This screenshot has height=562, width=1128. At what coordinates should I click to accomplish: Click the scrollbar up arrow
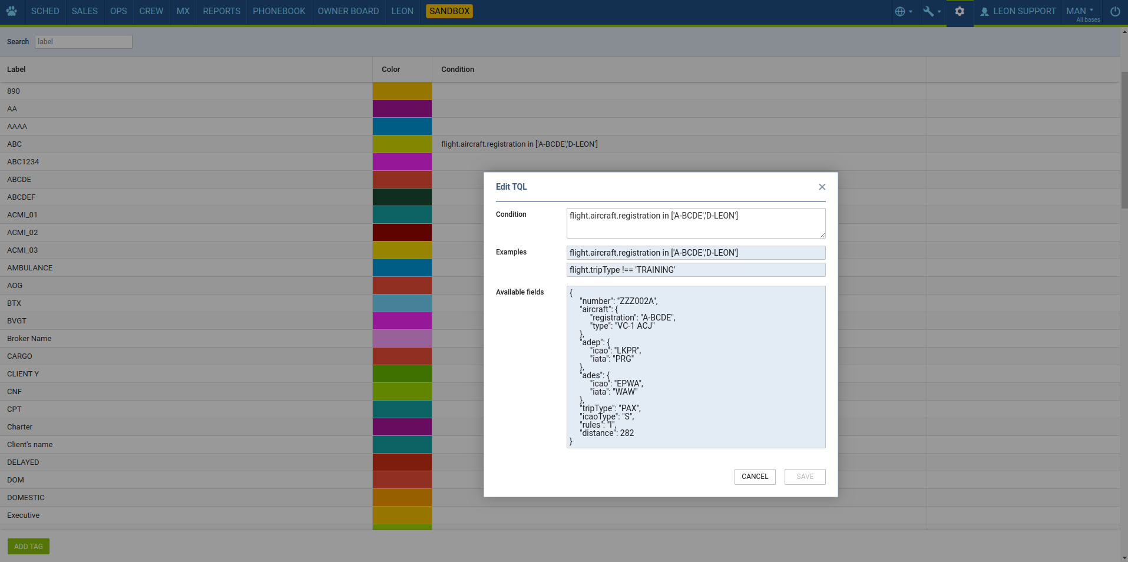[1124, 31]
